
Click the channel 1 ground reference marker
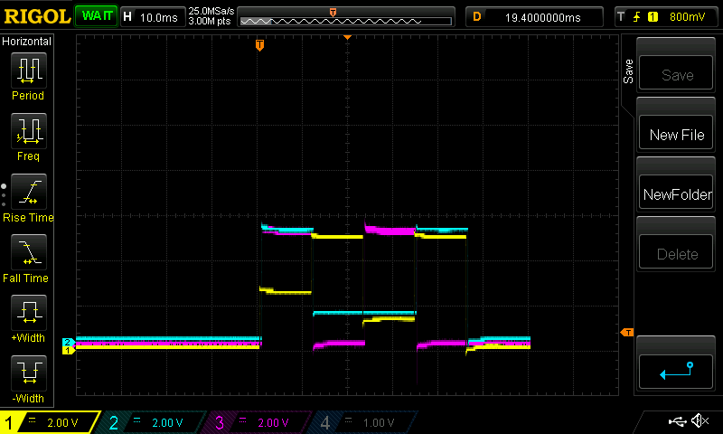(68, 351)
